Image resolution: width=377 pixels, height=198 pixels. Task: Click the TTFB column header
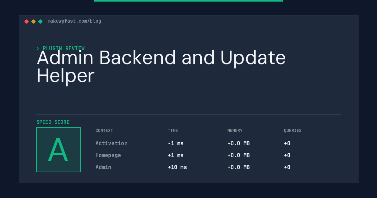pos(173,131)
